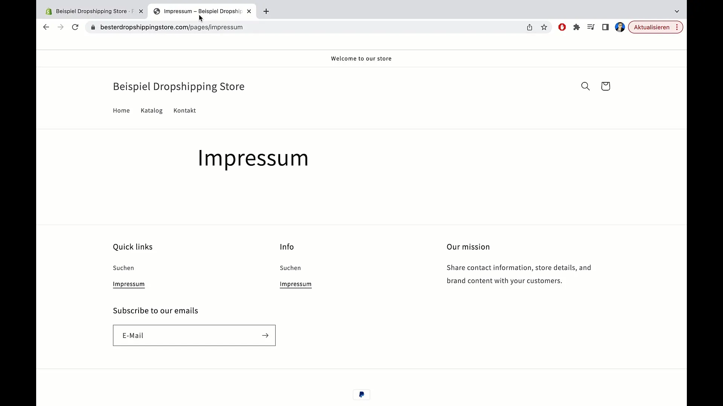Share this page via the share icon
This screenshot has width=723, height=406.
tap(529, 27)
